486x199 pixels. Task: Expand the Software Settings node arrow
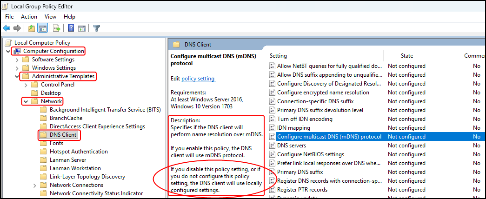tap(17, 60)
